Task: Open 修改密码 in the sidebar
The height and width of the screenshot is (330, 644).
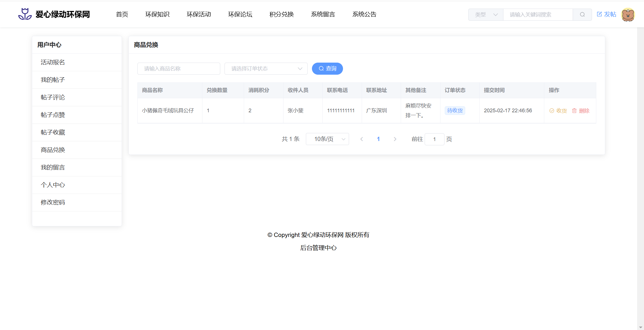Action: [x=53, y=202]
